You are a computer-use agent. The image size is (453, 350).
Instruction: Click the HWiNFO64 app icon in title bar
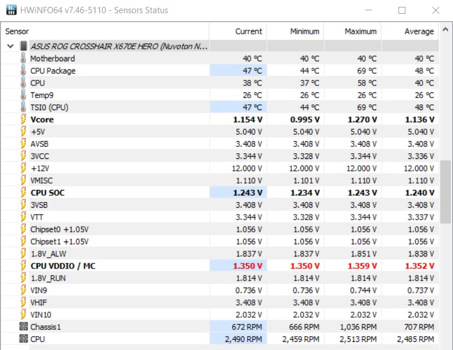point(11,10)
